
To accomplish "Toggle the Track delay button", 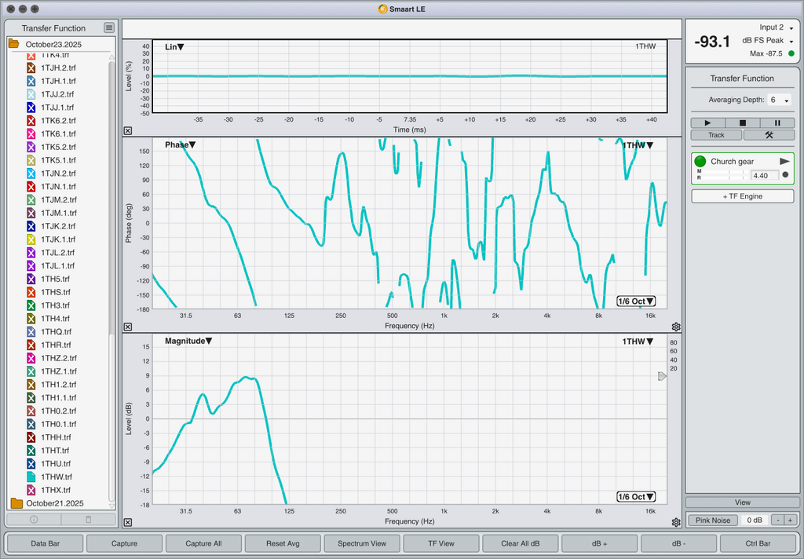I will pyautogui.click(x=716, y=135).
